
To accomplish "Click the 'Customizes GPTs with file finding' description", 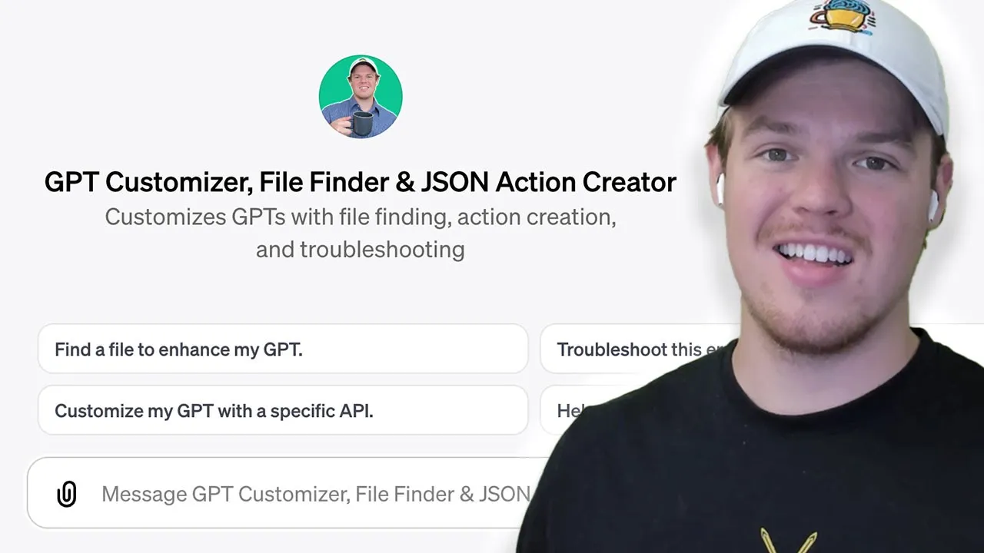I will click(x=360, y=217).
